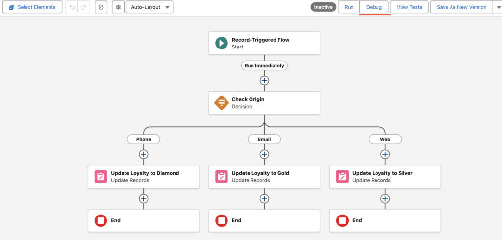Viewport: 502px width, 240px height.
Task: Click the orange Decision icon
Action: coord(221,103)
